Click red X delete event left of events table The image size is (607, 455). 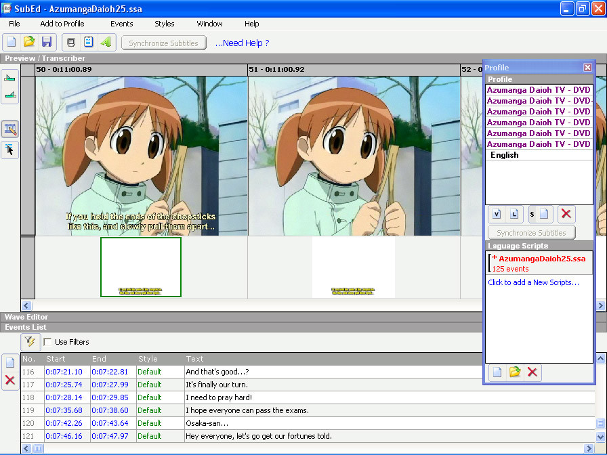pyautogui.click(x=10, y=380)
